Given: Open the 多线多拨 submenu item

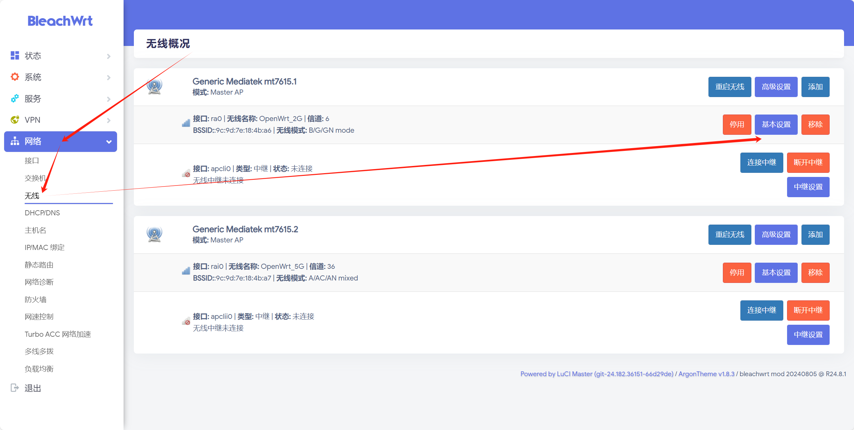Looking at the screenshot, I should coord(39,351).
